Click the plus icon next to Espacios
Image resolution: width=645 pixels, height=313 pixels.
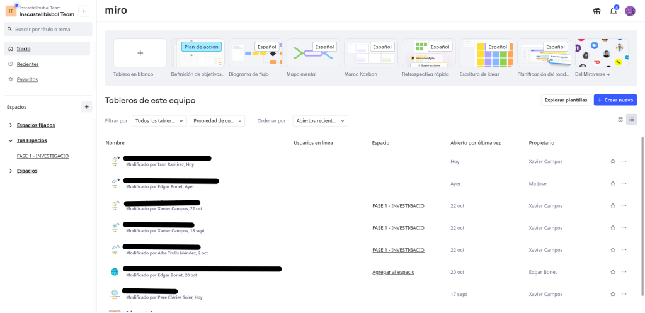tap(86, 107)
